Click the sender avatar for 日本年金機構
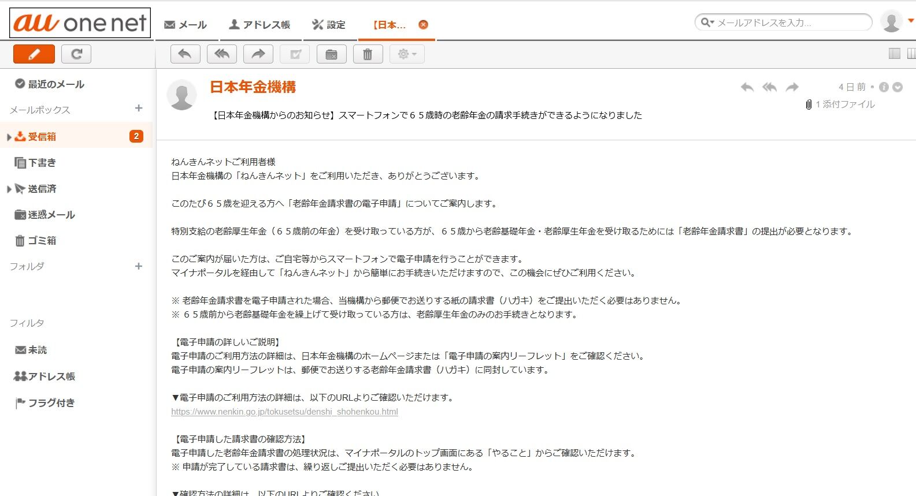The image size is (916, 496). 181,95
